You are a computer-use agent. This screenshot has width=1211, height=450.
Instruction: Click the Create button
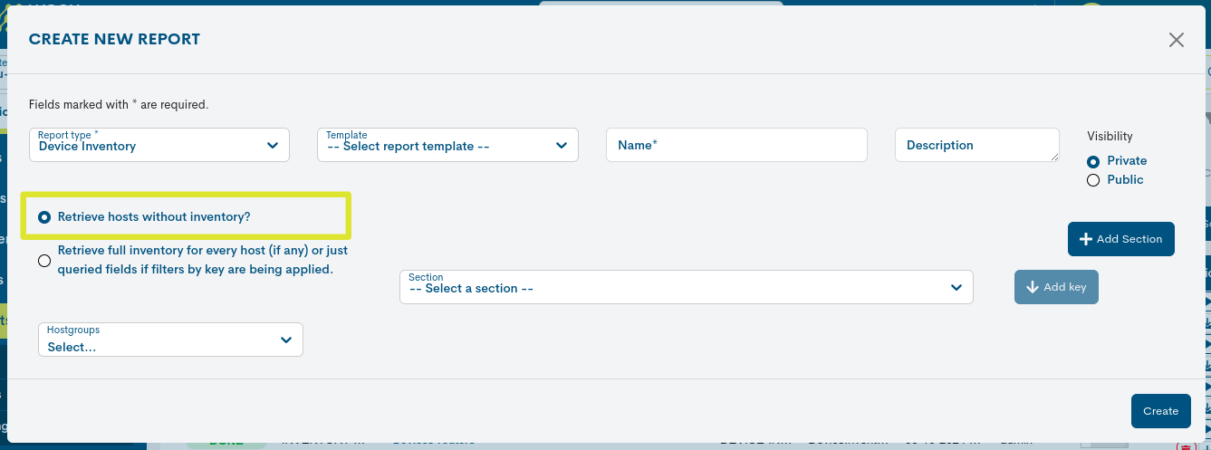(x=1160, y=411)
